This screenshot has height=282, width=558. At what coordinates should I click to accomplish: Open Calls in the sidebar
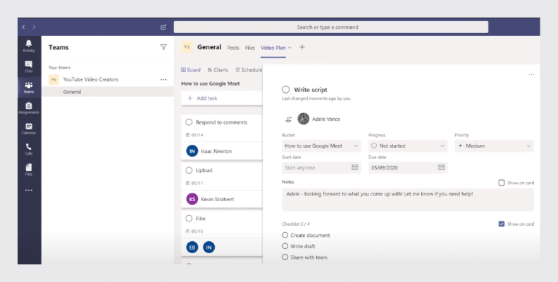coord(29,149)
